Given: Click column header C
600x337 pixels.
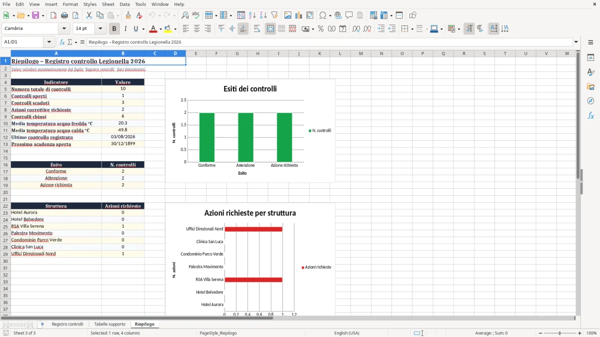Looking at the screenshot, I should coord(155,53).
